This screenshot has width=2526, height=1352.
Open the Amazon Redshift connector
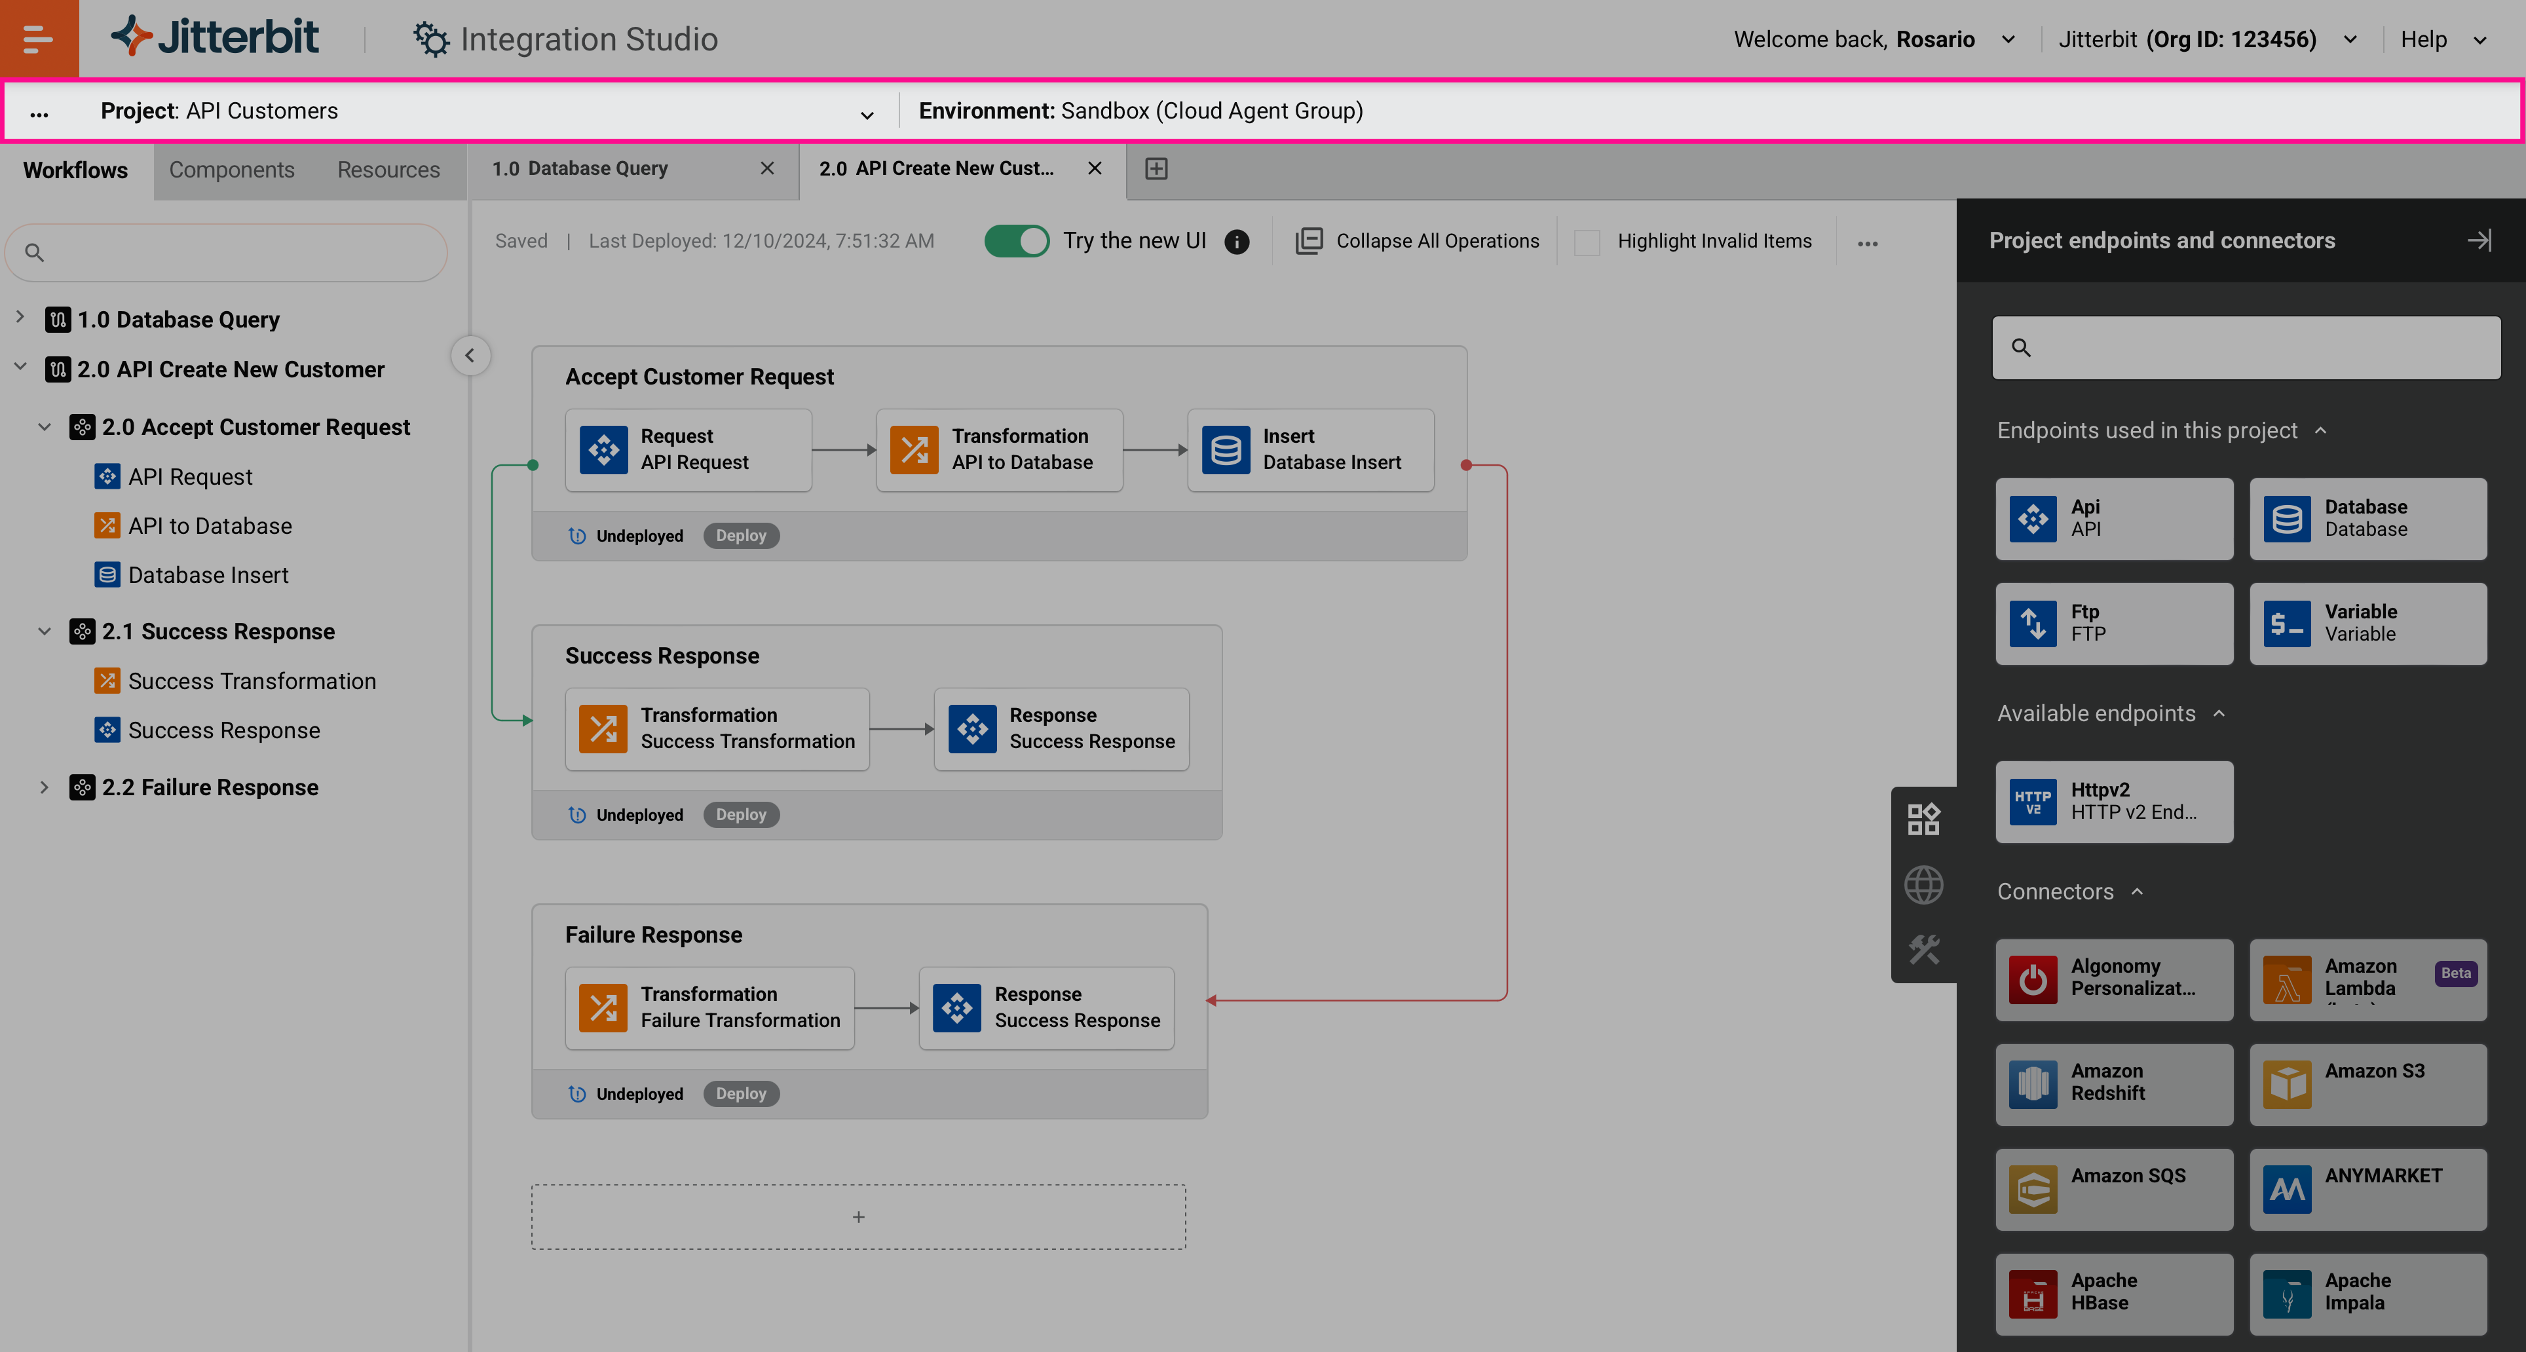2113,1084
